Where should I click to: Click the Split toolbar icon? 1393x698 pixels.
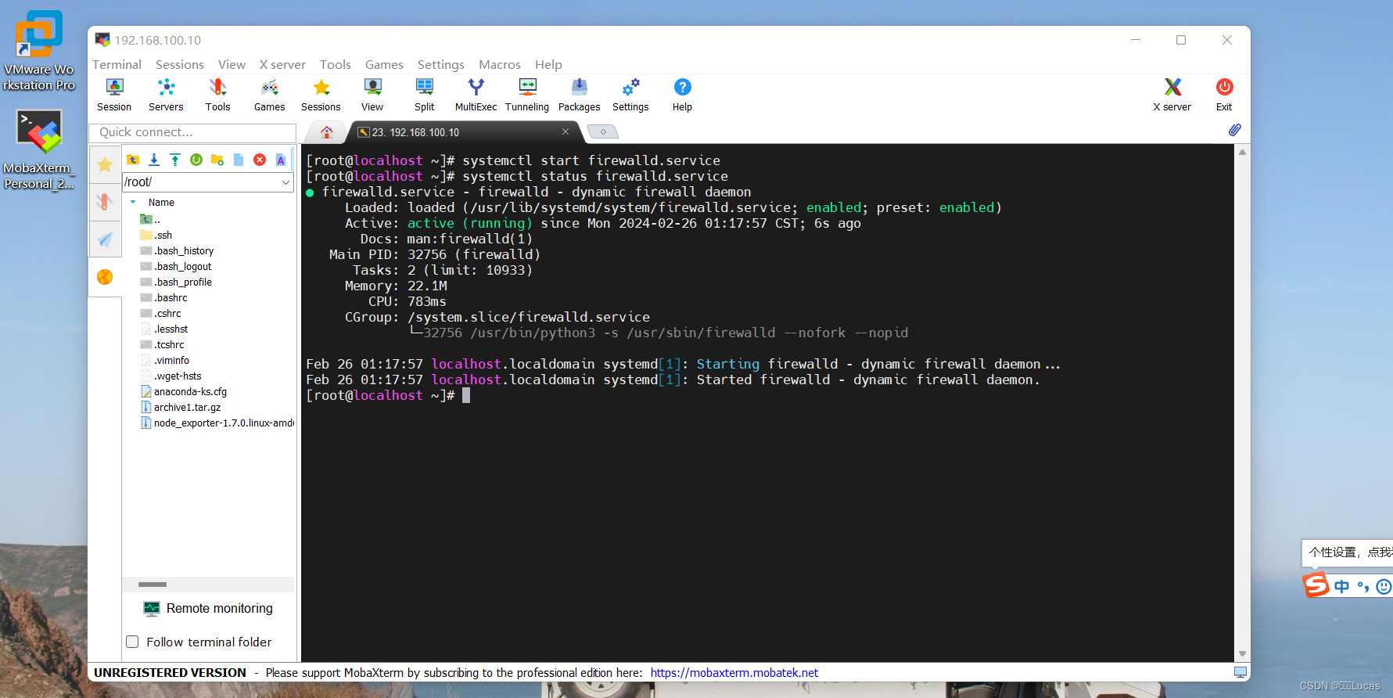click(424, 95)
